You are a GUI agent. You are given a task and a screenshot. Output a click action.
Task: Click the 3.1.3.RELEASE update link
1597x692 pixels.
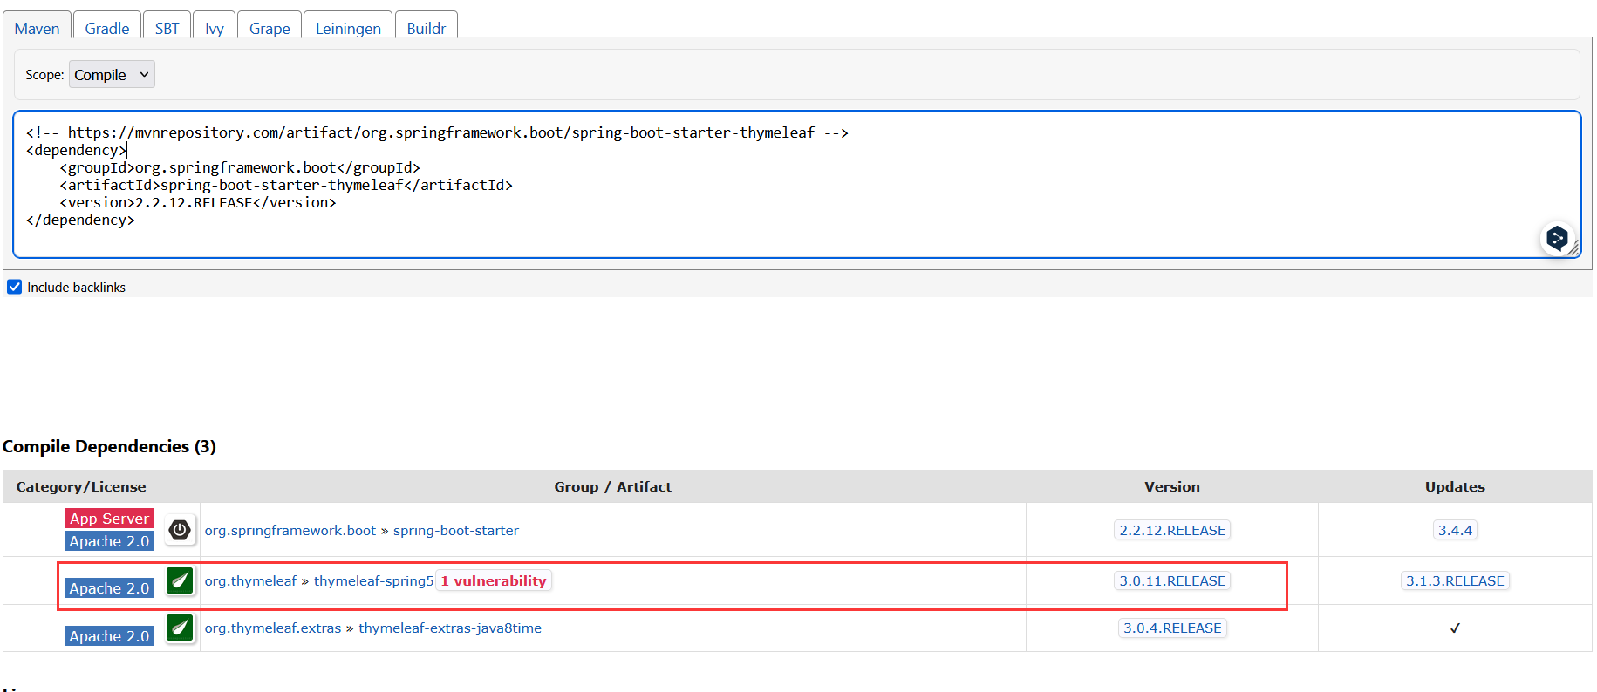pos(1455,580)
